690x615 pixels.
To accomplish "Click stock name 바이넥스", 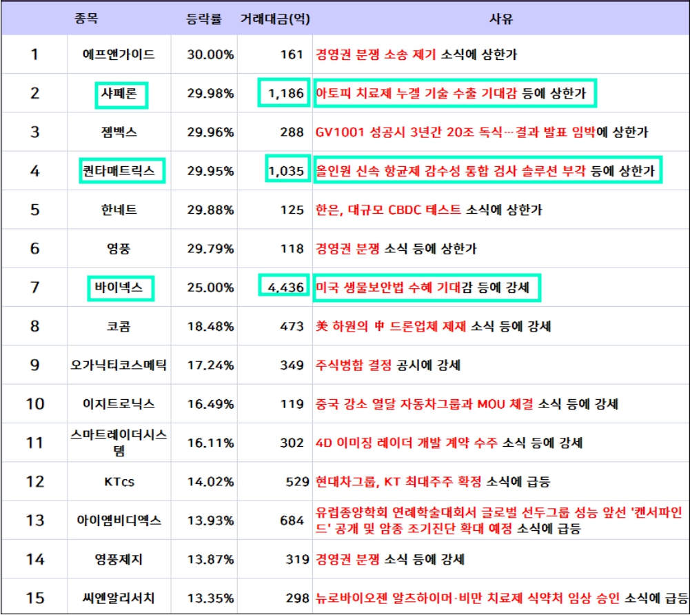I will pyautogui.click(x=119, y=288).
